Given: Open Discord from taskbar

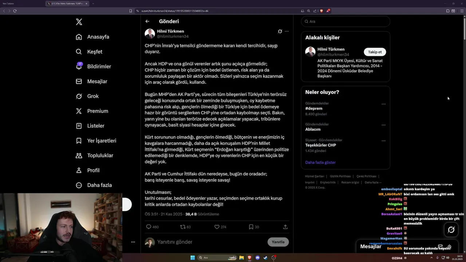Looking at the screenshot, I should point(257,258).
